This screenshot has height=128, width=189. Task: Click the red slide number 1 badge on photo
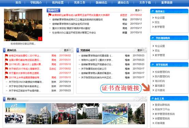click(x=40, y=39)
